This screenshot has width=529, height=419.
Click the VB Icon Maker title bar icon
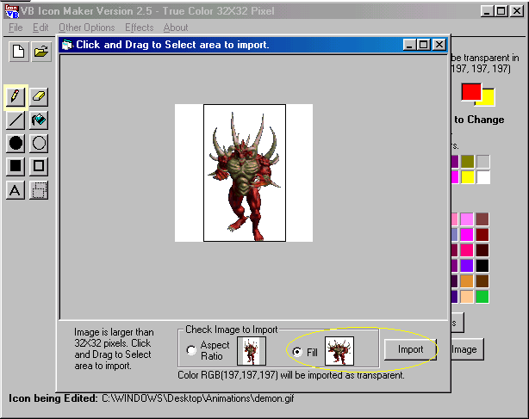(12, 11)
